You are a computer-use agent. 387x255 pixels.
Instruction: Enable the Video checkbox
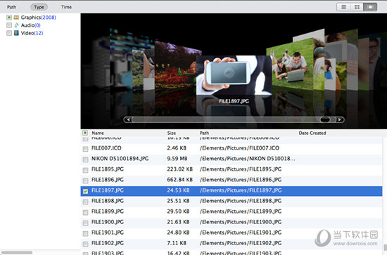coord(9,33)
